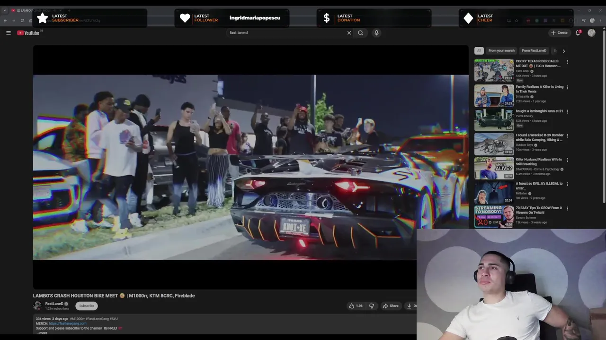The image size is (606, 340).
Task: Click the 'Stream Scheme' channel name
Action: [x=526, y=217]
